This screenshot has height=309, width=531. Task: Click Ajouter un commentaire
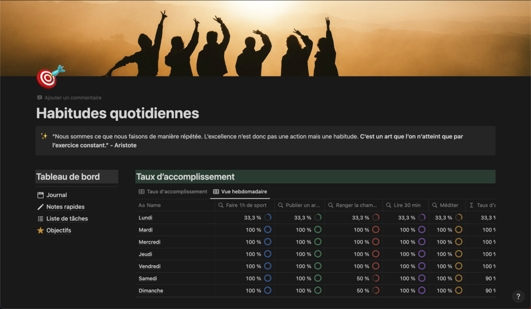tap(69, 98)
